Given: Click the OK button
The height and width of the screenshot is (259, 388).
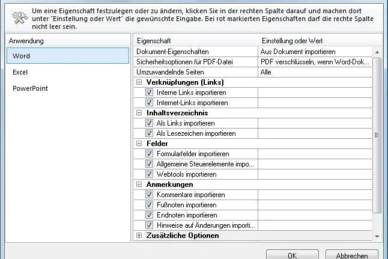Looking at the screenshot, I should [293, 255].
